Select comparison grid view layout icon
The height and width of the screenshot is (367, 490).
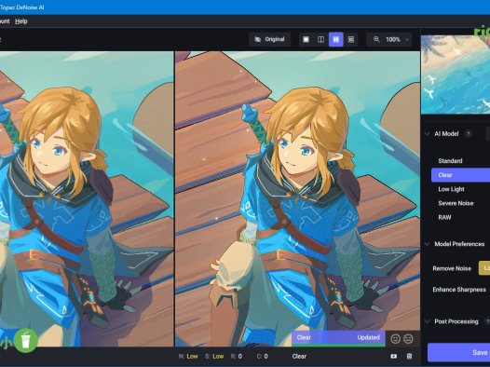click(x=351, y=39)
